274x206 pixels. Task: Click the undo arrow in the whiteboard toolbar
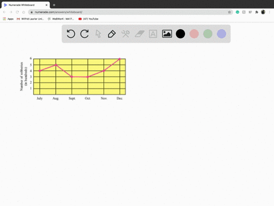click(71, 34)
